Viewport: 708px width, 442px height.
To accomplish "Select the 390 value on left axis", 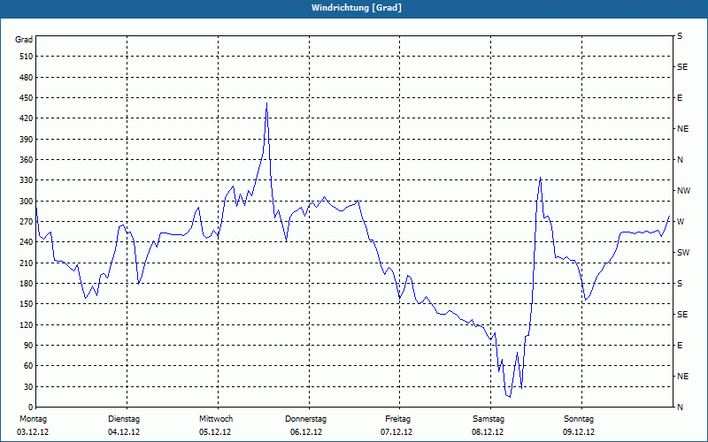I will [x=27, y=140].
